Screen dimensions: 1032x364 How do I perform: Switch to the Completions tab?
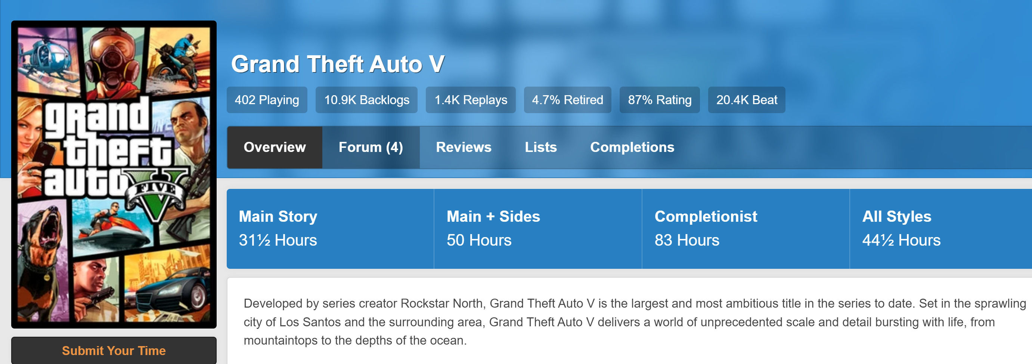tap(632, 147)
